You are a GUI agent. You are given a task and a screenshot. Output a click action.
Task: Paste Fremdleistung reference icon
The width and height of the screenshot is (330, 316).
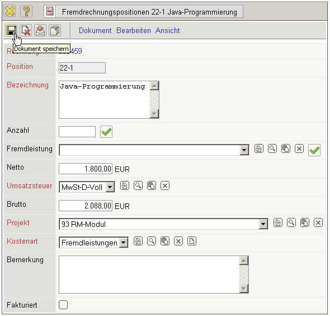(286, 148)
